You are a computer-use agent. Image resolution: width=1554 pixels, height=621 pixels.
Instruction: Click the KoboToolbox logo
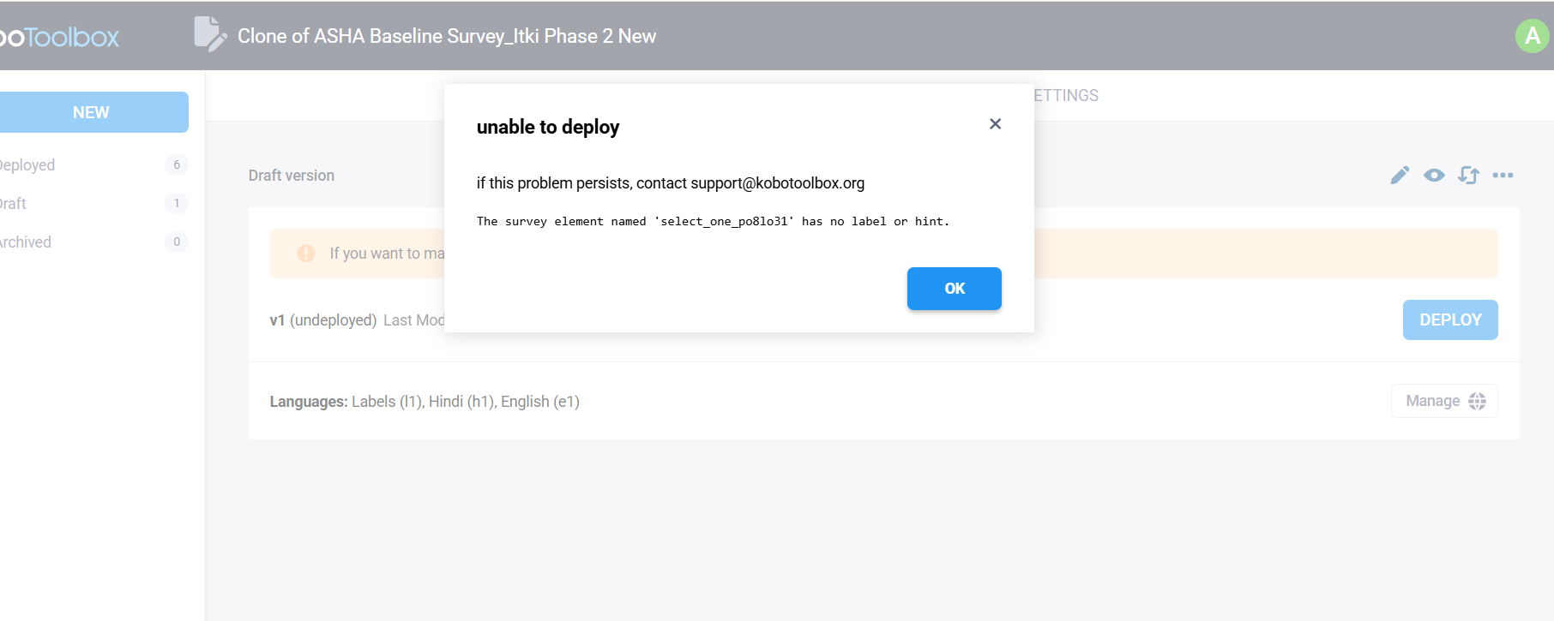58,37
